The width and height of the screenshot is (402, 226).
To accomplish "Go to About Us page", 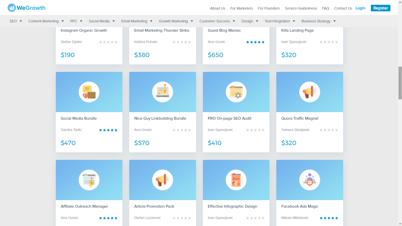I will (218, 8).
